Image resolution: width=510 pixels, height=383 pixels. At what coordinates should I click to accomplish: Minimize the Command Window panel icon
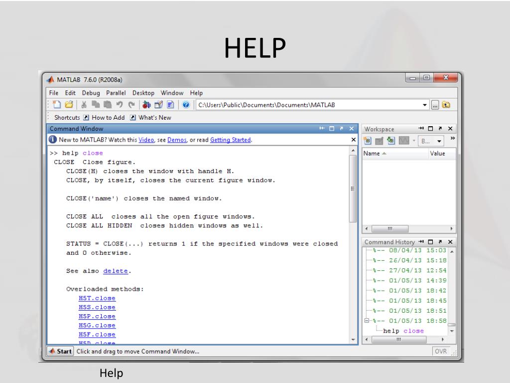(x=322, y=129)
